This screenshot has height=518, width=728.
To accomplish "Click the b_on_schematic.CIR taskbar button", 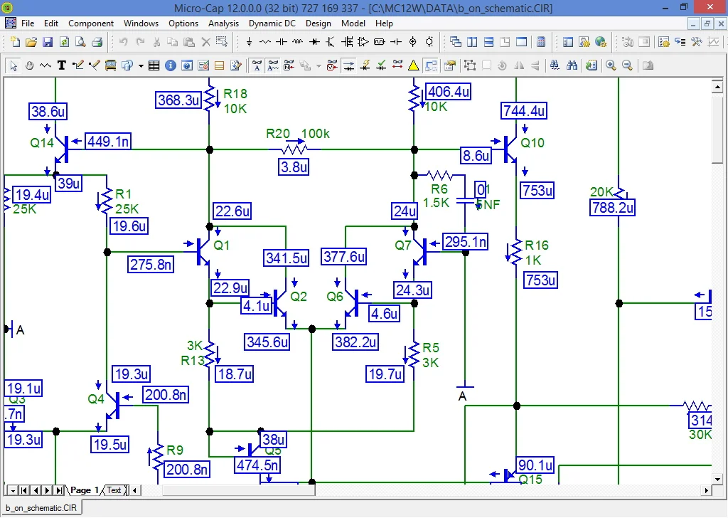I will click(x=41, y=507).
